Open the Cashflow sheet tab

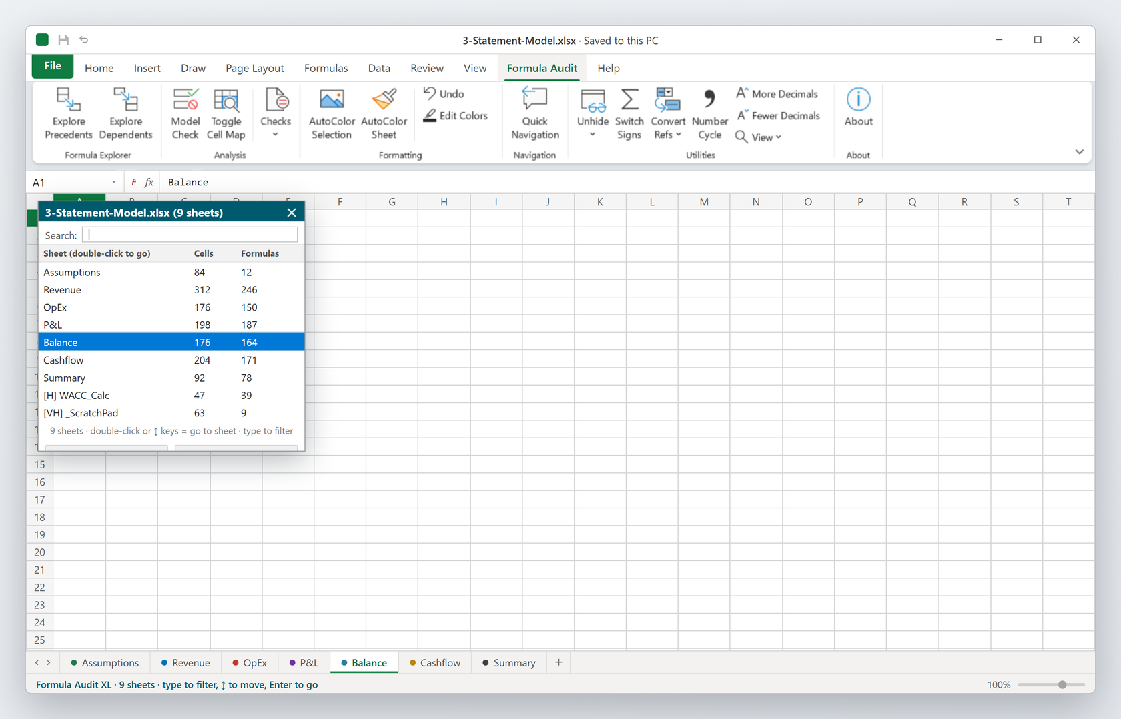(x=434, y=662)
